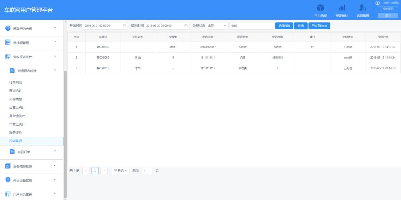Open the 运营管理 user icon
The height and width of the screenshot is (200, 401).
pos(363,8)
